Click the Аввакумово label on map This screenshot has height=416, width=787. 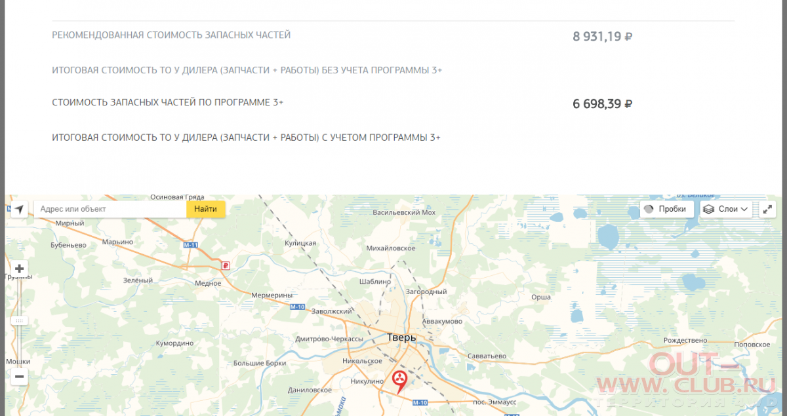(442, 322)
